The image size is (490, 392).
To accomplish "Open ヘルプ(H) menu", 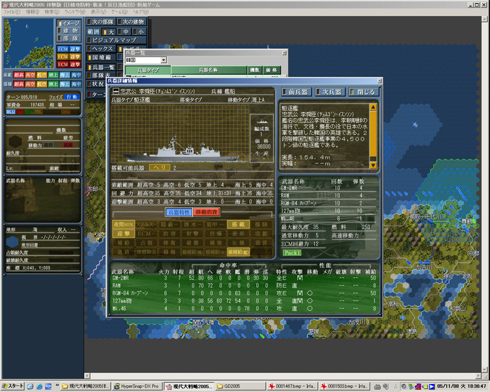I will click(141, 12).
